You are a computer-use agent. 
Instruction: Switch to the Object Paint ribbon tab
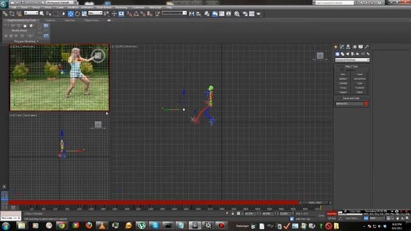91,20
